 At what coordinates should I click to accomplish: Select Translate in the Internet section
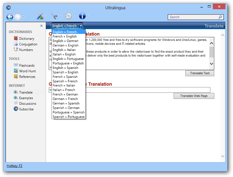(x=23, y=92)
